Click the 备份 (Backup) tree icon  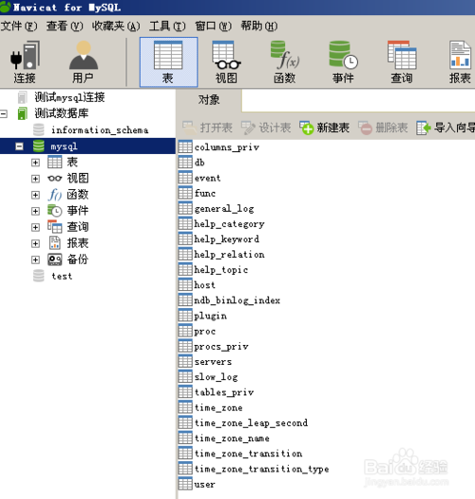[55, 259]
